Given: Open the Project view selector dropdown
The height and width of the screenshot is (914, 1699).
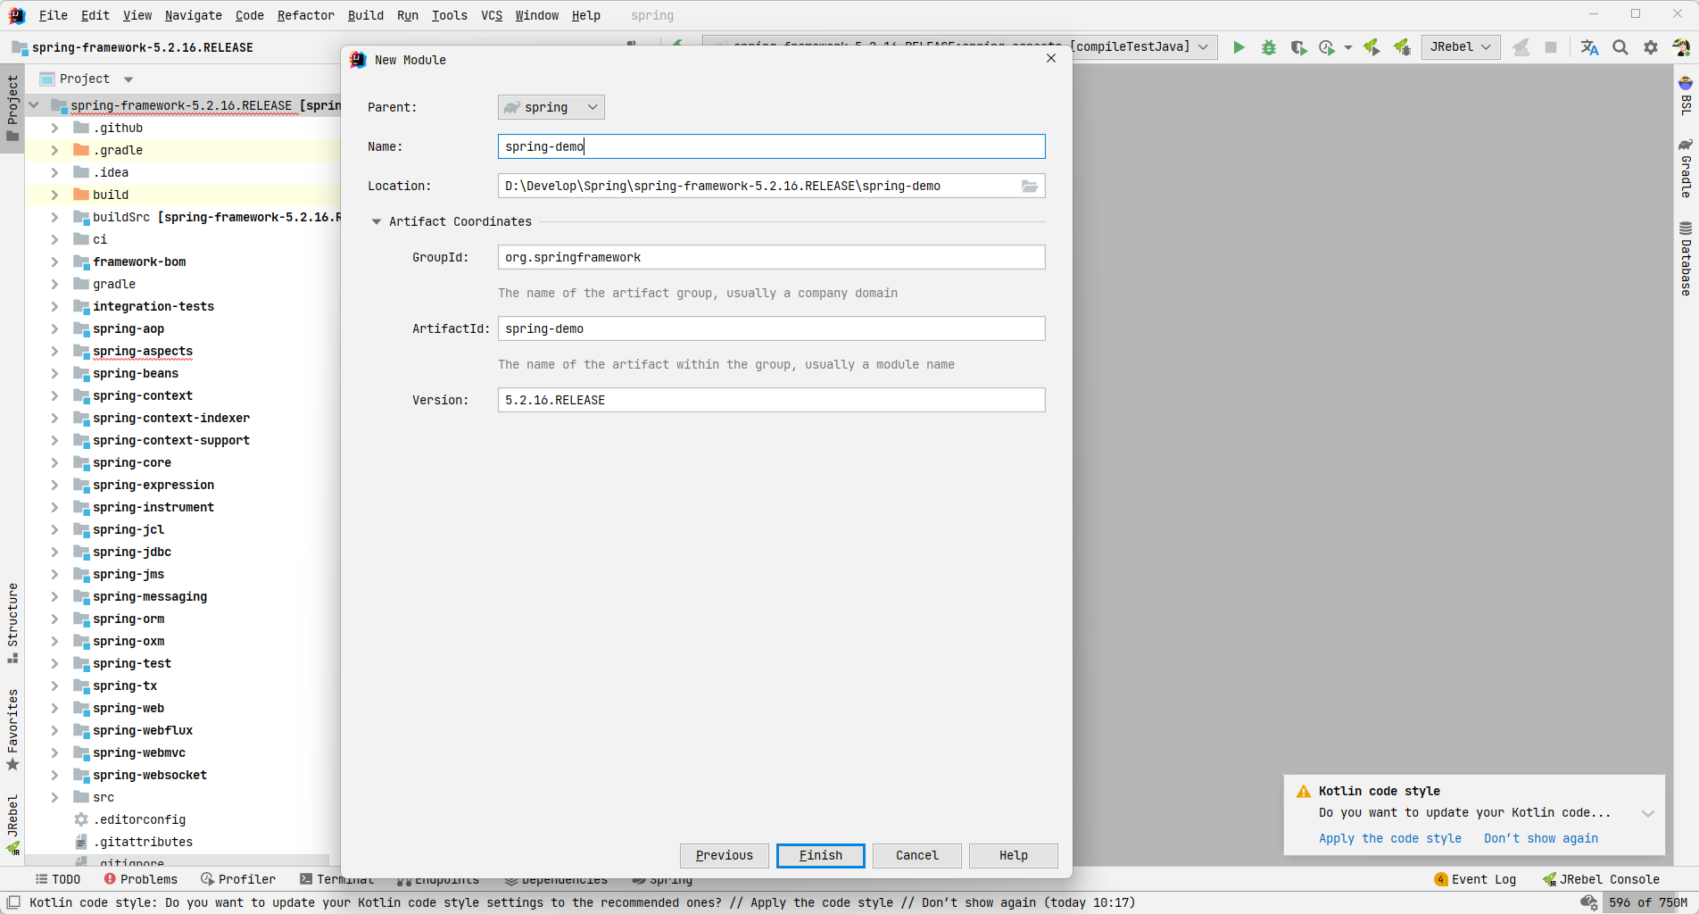Looking at the screenshot, I should tap(128, 79).
